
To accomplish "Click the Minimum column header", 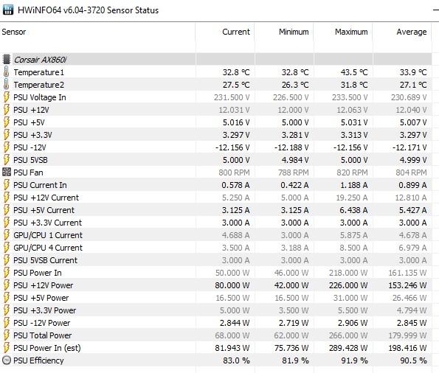I will click(294, 32).
